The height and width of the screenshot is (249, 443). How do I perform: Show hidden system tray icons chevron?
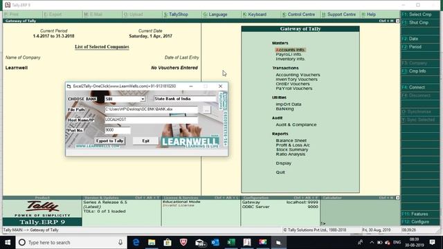coord(372,243)
